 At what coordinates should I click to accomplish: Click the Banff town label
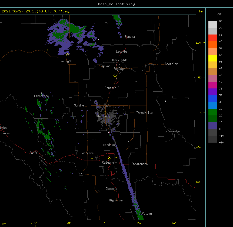point(34,153)
